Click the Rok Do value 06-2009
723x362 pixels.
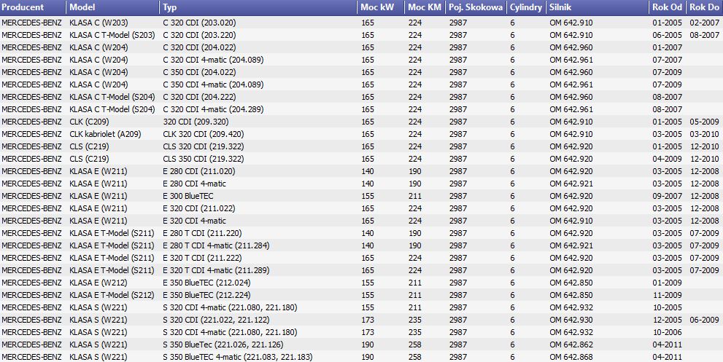click(x=704, y=320)
